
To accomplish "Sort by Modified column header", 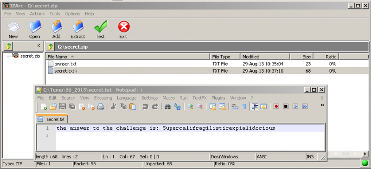I will [x=265, y=57].
